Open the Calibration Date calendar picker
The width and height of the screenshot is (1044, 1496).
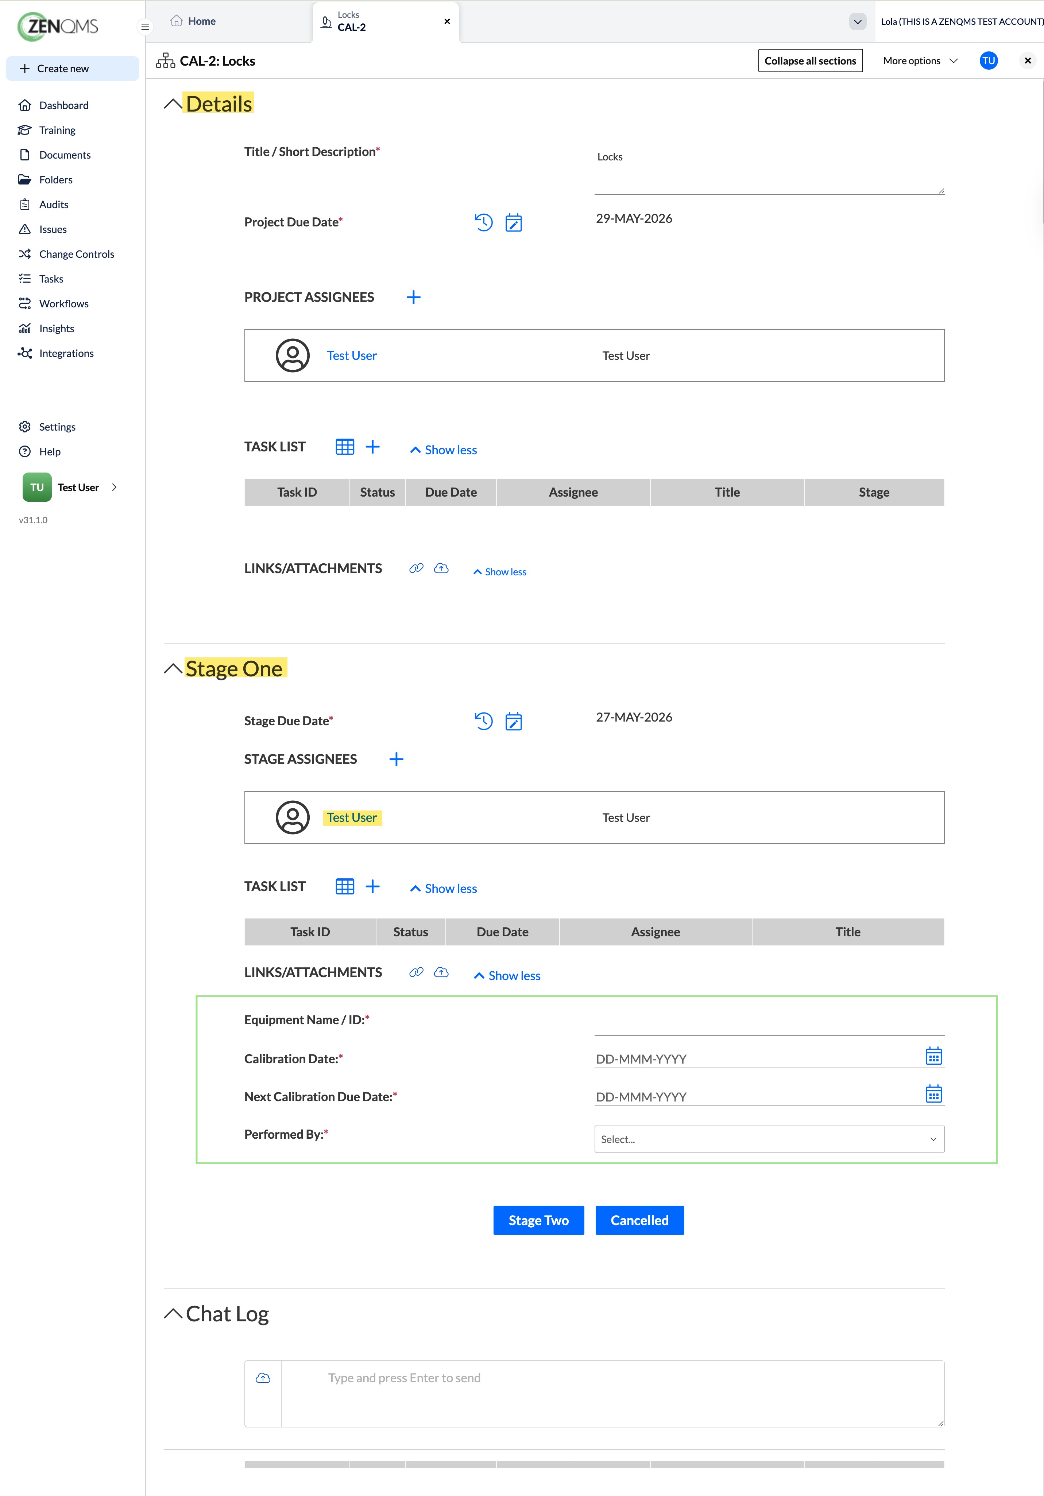933,1056
